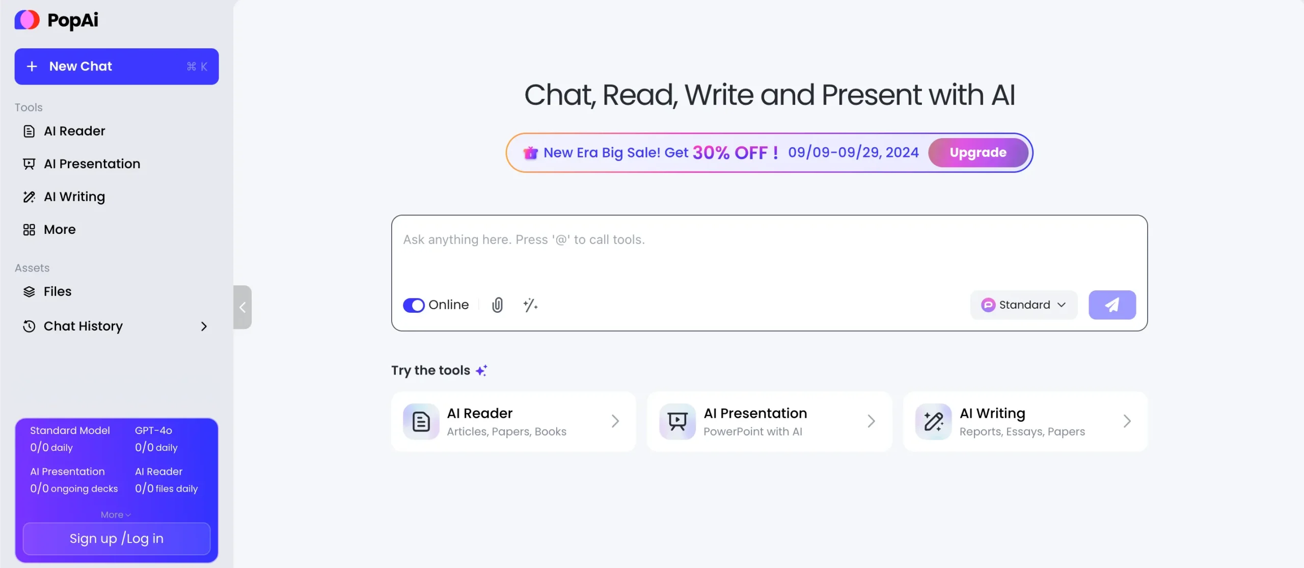Expand the More tools section
1304x568 pixels.
[59, 230]
